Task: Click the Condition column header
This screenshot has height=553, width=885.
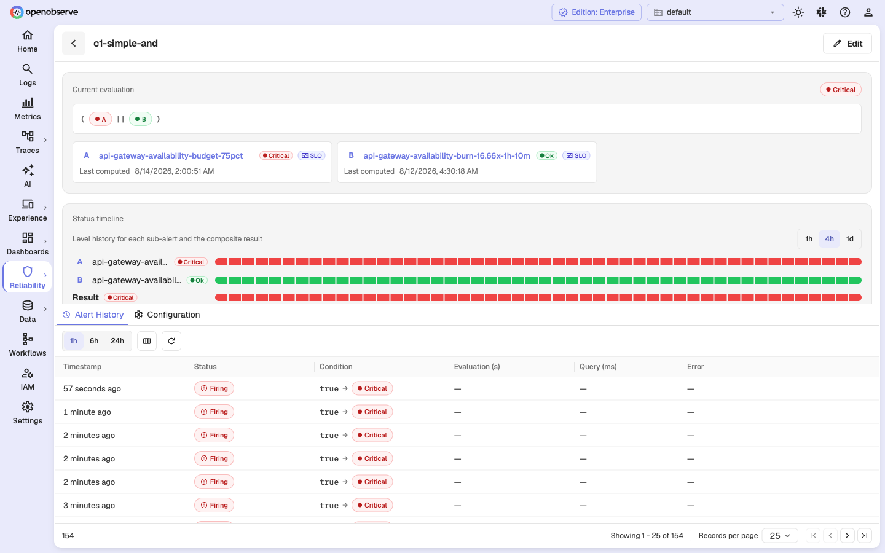Action: [336, 367]
